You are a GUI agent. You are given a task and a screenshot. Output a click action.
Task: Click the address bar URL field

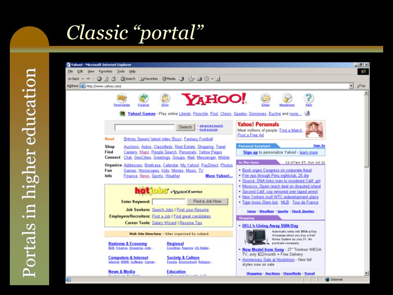pos(217,86)
